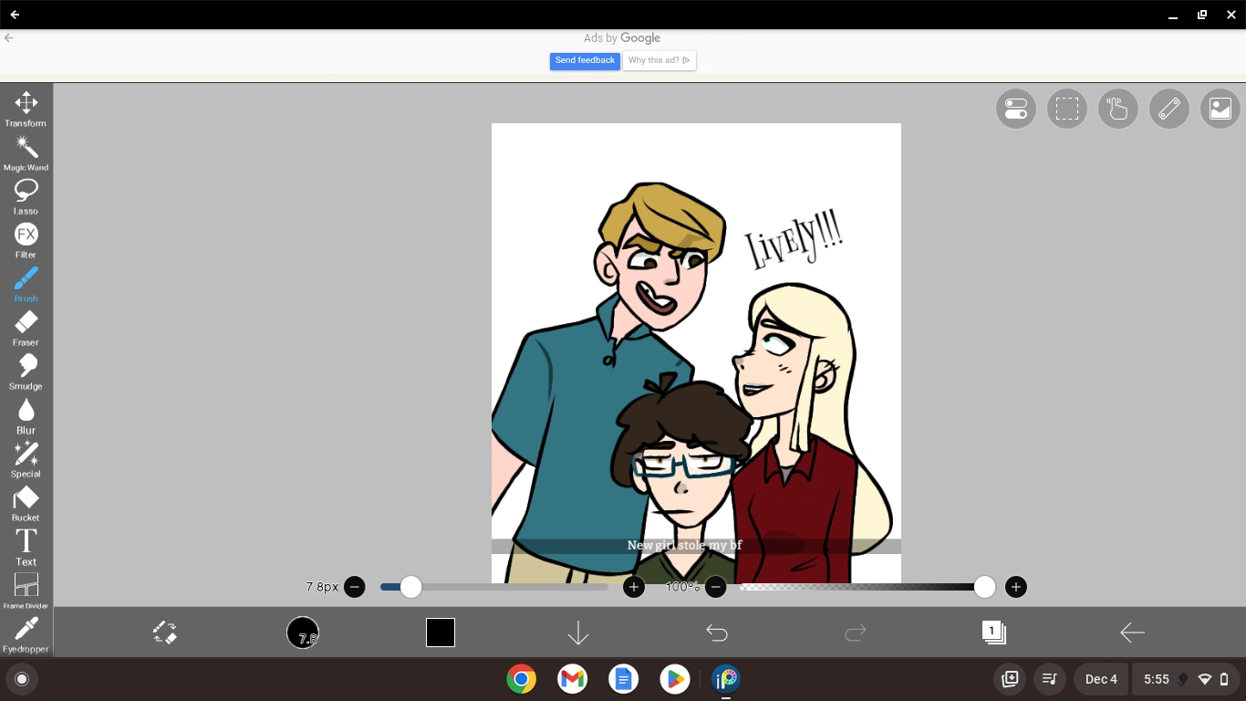Open the black color swatch
Viewport: 1246px width, 701px height.
pos(440,632)
